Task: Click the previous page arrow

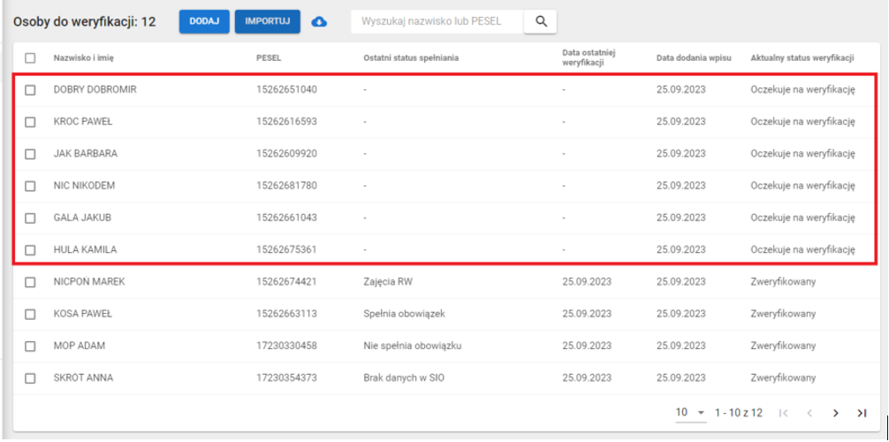Action: (809, 413)
